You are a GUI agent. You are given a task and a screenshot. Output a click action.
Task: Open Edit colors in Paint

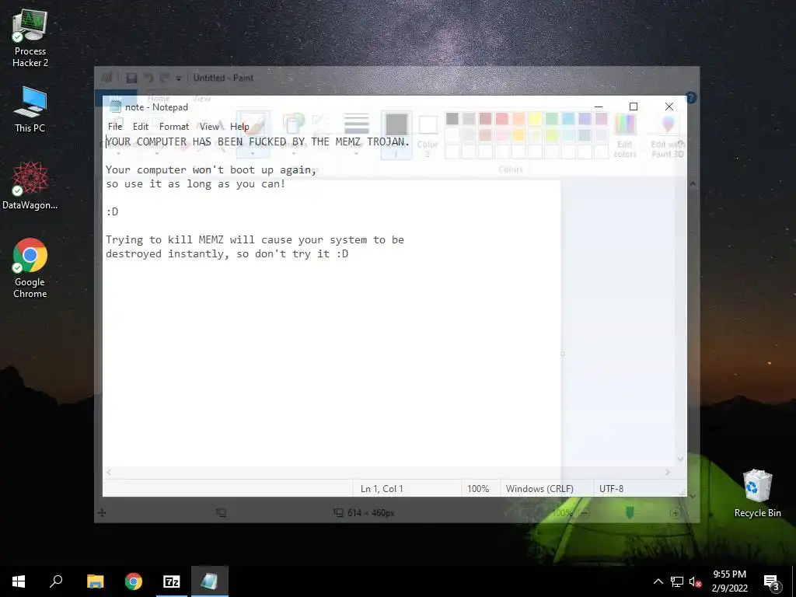(624, 135)
